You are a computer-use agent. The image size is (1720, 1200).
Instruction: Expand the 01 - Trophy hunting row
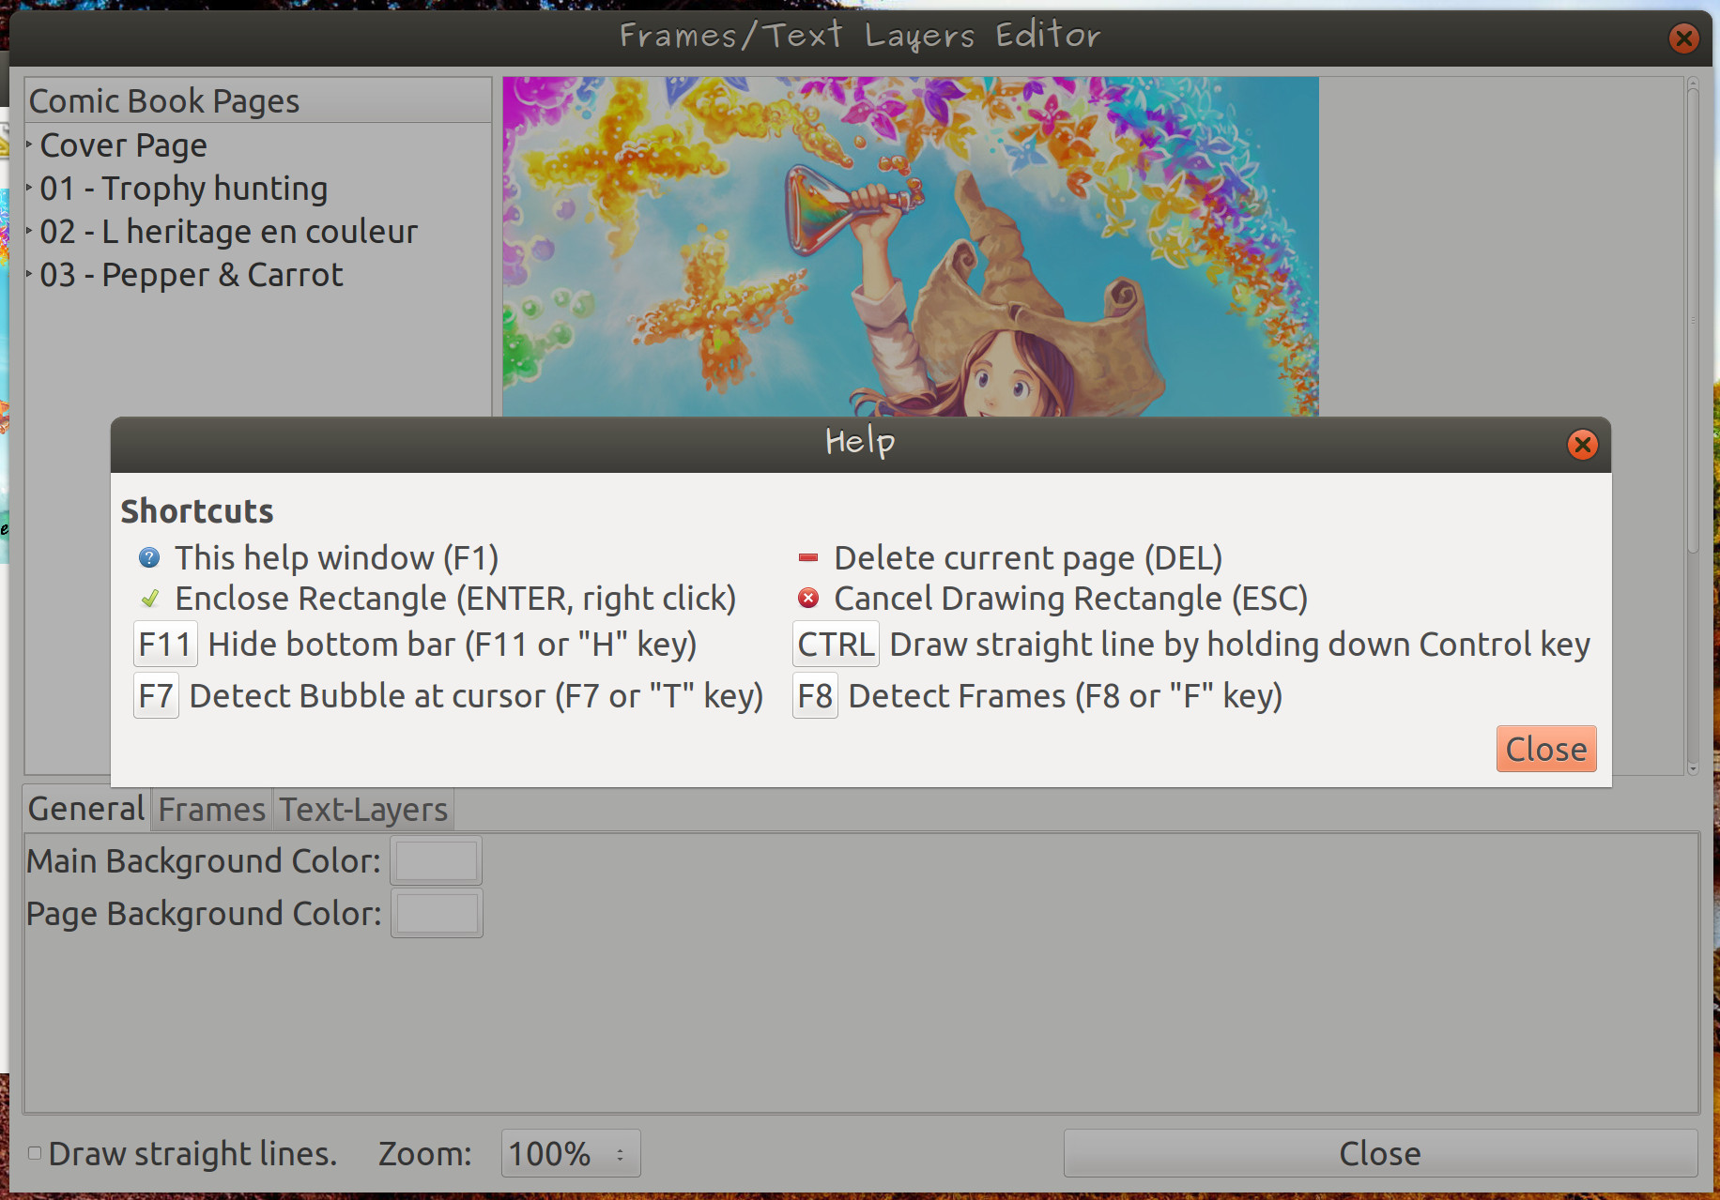point(29,188)
